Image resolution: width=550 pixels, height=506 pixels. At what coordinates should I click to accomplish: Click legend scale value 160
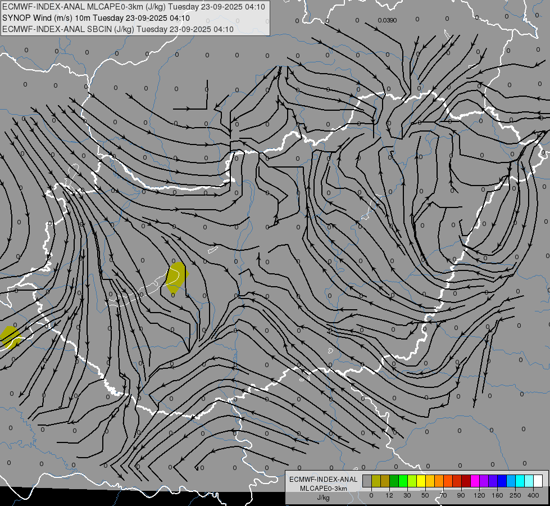tap(497, 495)
